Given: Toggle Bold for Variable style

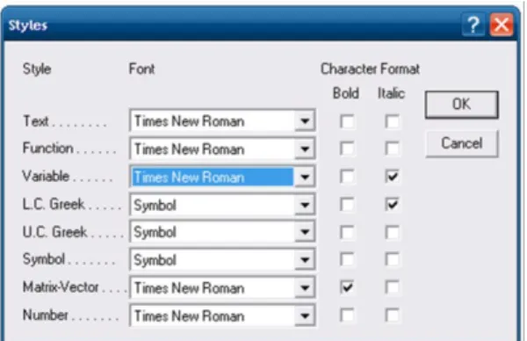Looking at the screenshot, I should click(347, 177).
